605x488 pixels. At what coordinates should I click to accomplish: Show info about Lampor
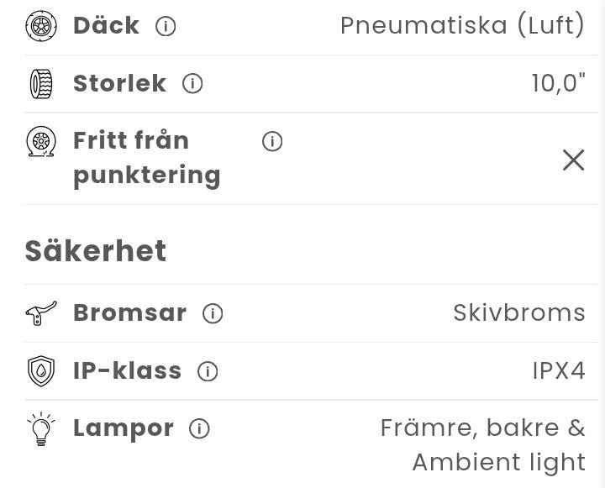(x=199, y=428)
